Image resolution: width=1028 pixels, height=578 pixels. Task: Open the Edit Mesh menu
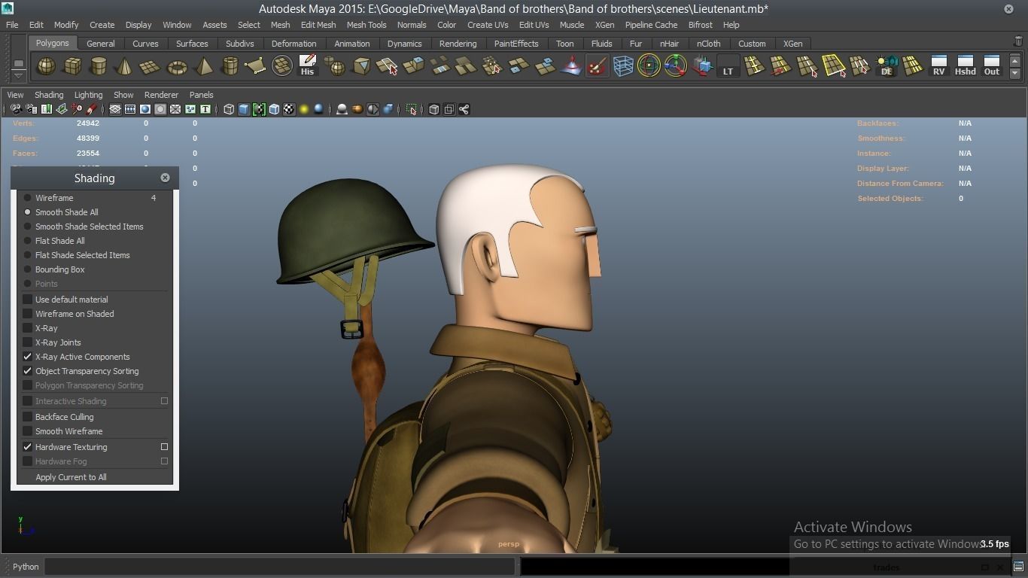coord(318,25)
